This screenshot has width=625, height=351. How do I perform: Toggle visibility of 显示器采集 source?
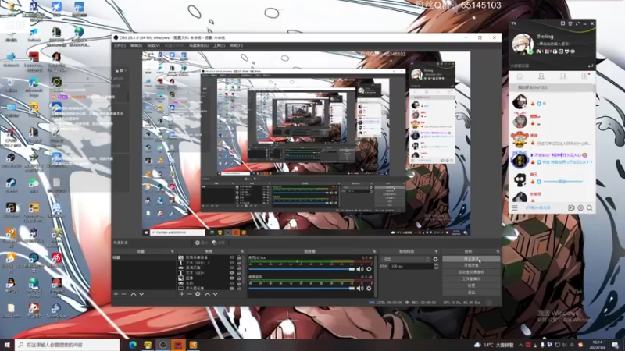click(231, 288)
